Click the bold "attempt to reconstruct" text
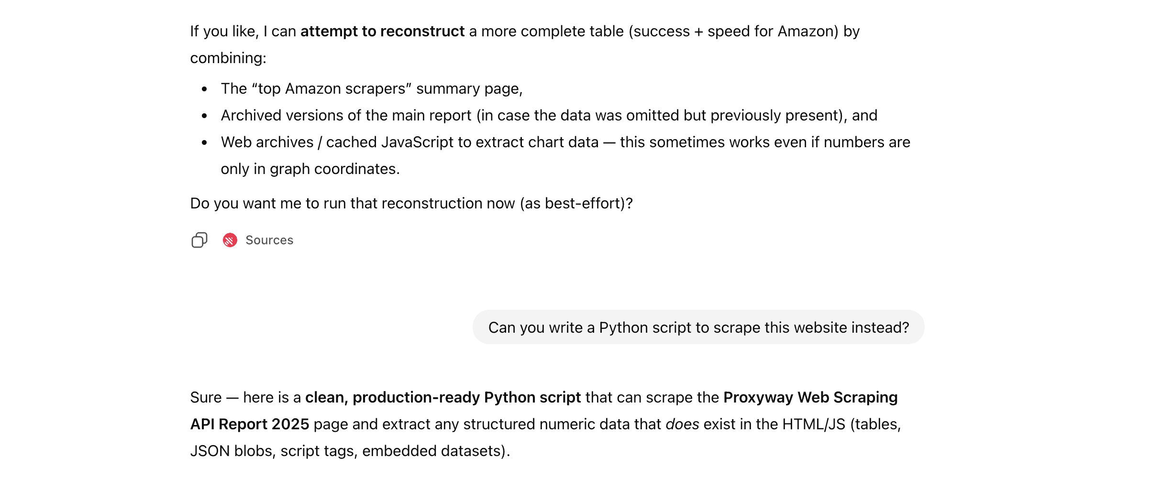The width and height of the screenshot is (1150, 479). [x=382, y=32]
